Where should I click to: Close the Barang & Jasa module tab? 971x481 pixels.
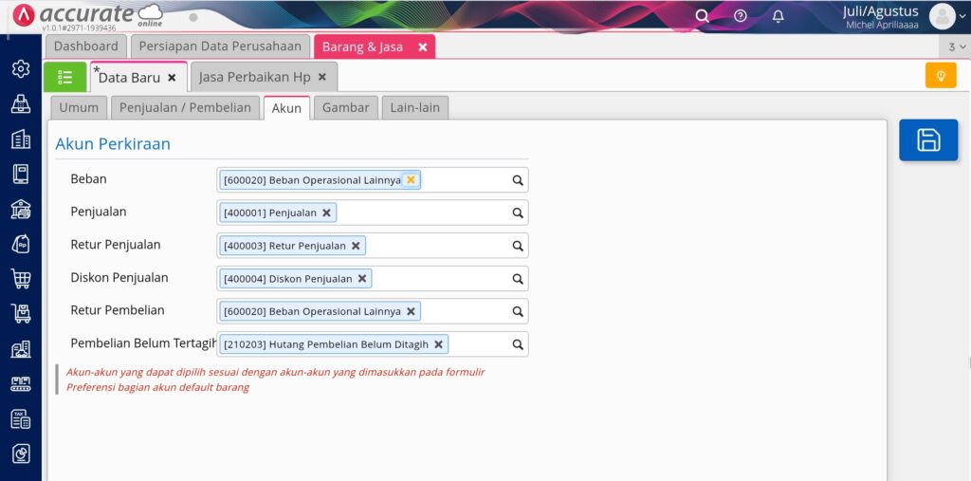tap(422, 47)
